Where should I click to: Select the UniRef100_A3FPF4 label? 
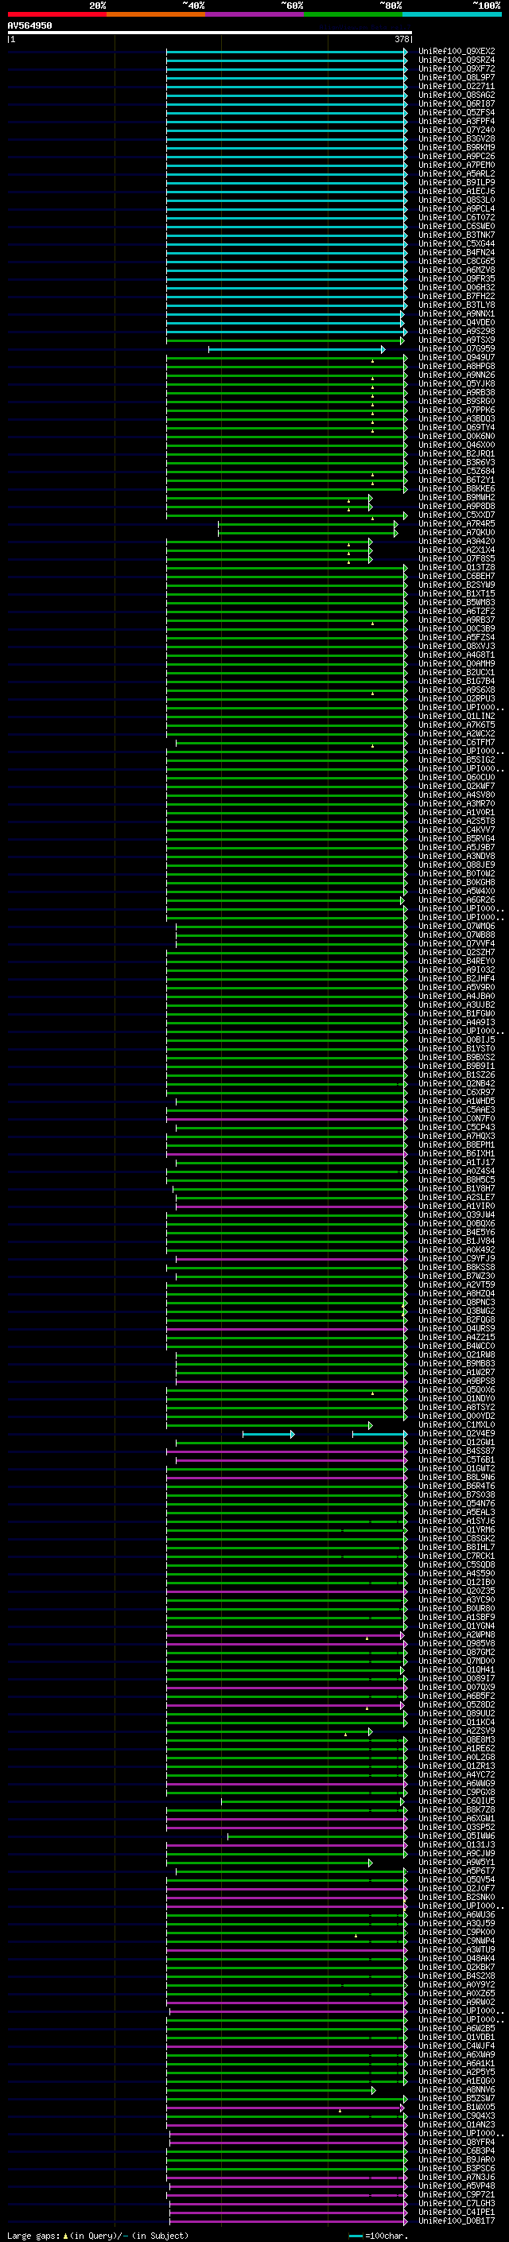pyautogui.click(x=457, y=121)
